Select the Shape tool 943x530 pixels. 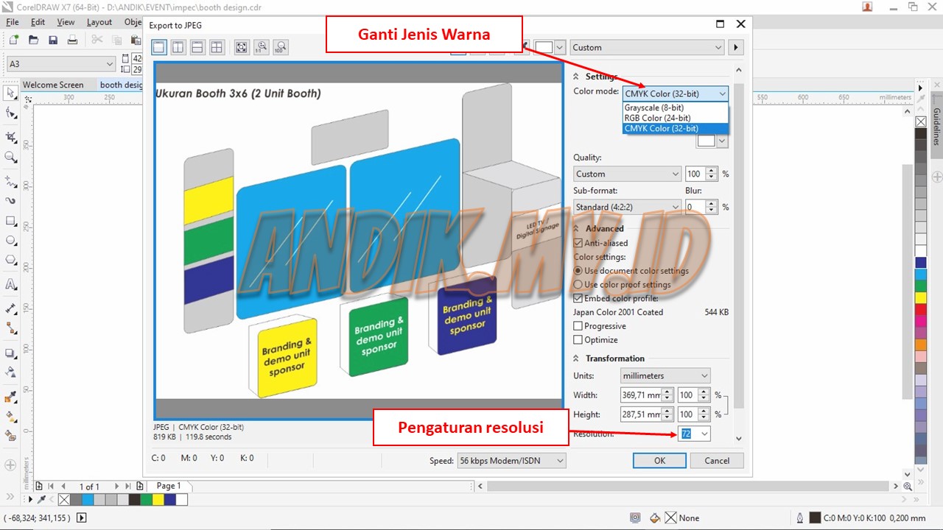[10, 113]
